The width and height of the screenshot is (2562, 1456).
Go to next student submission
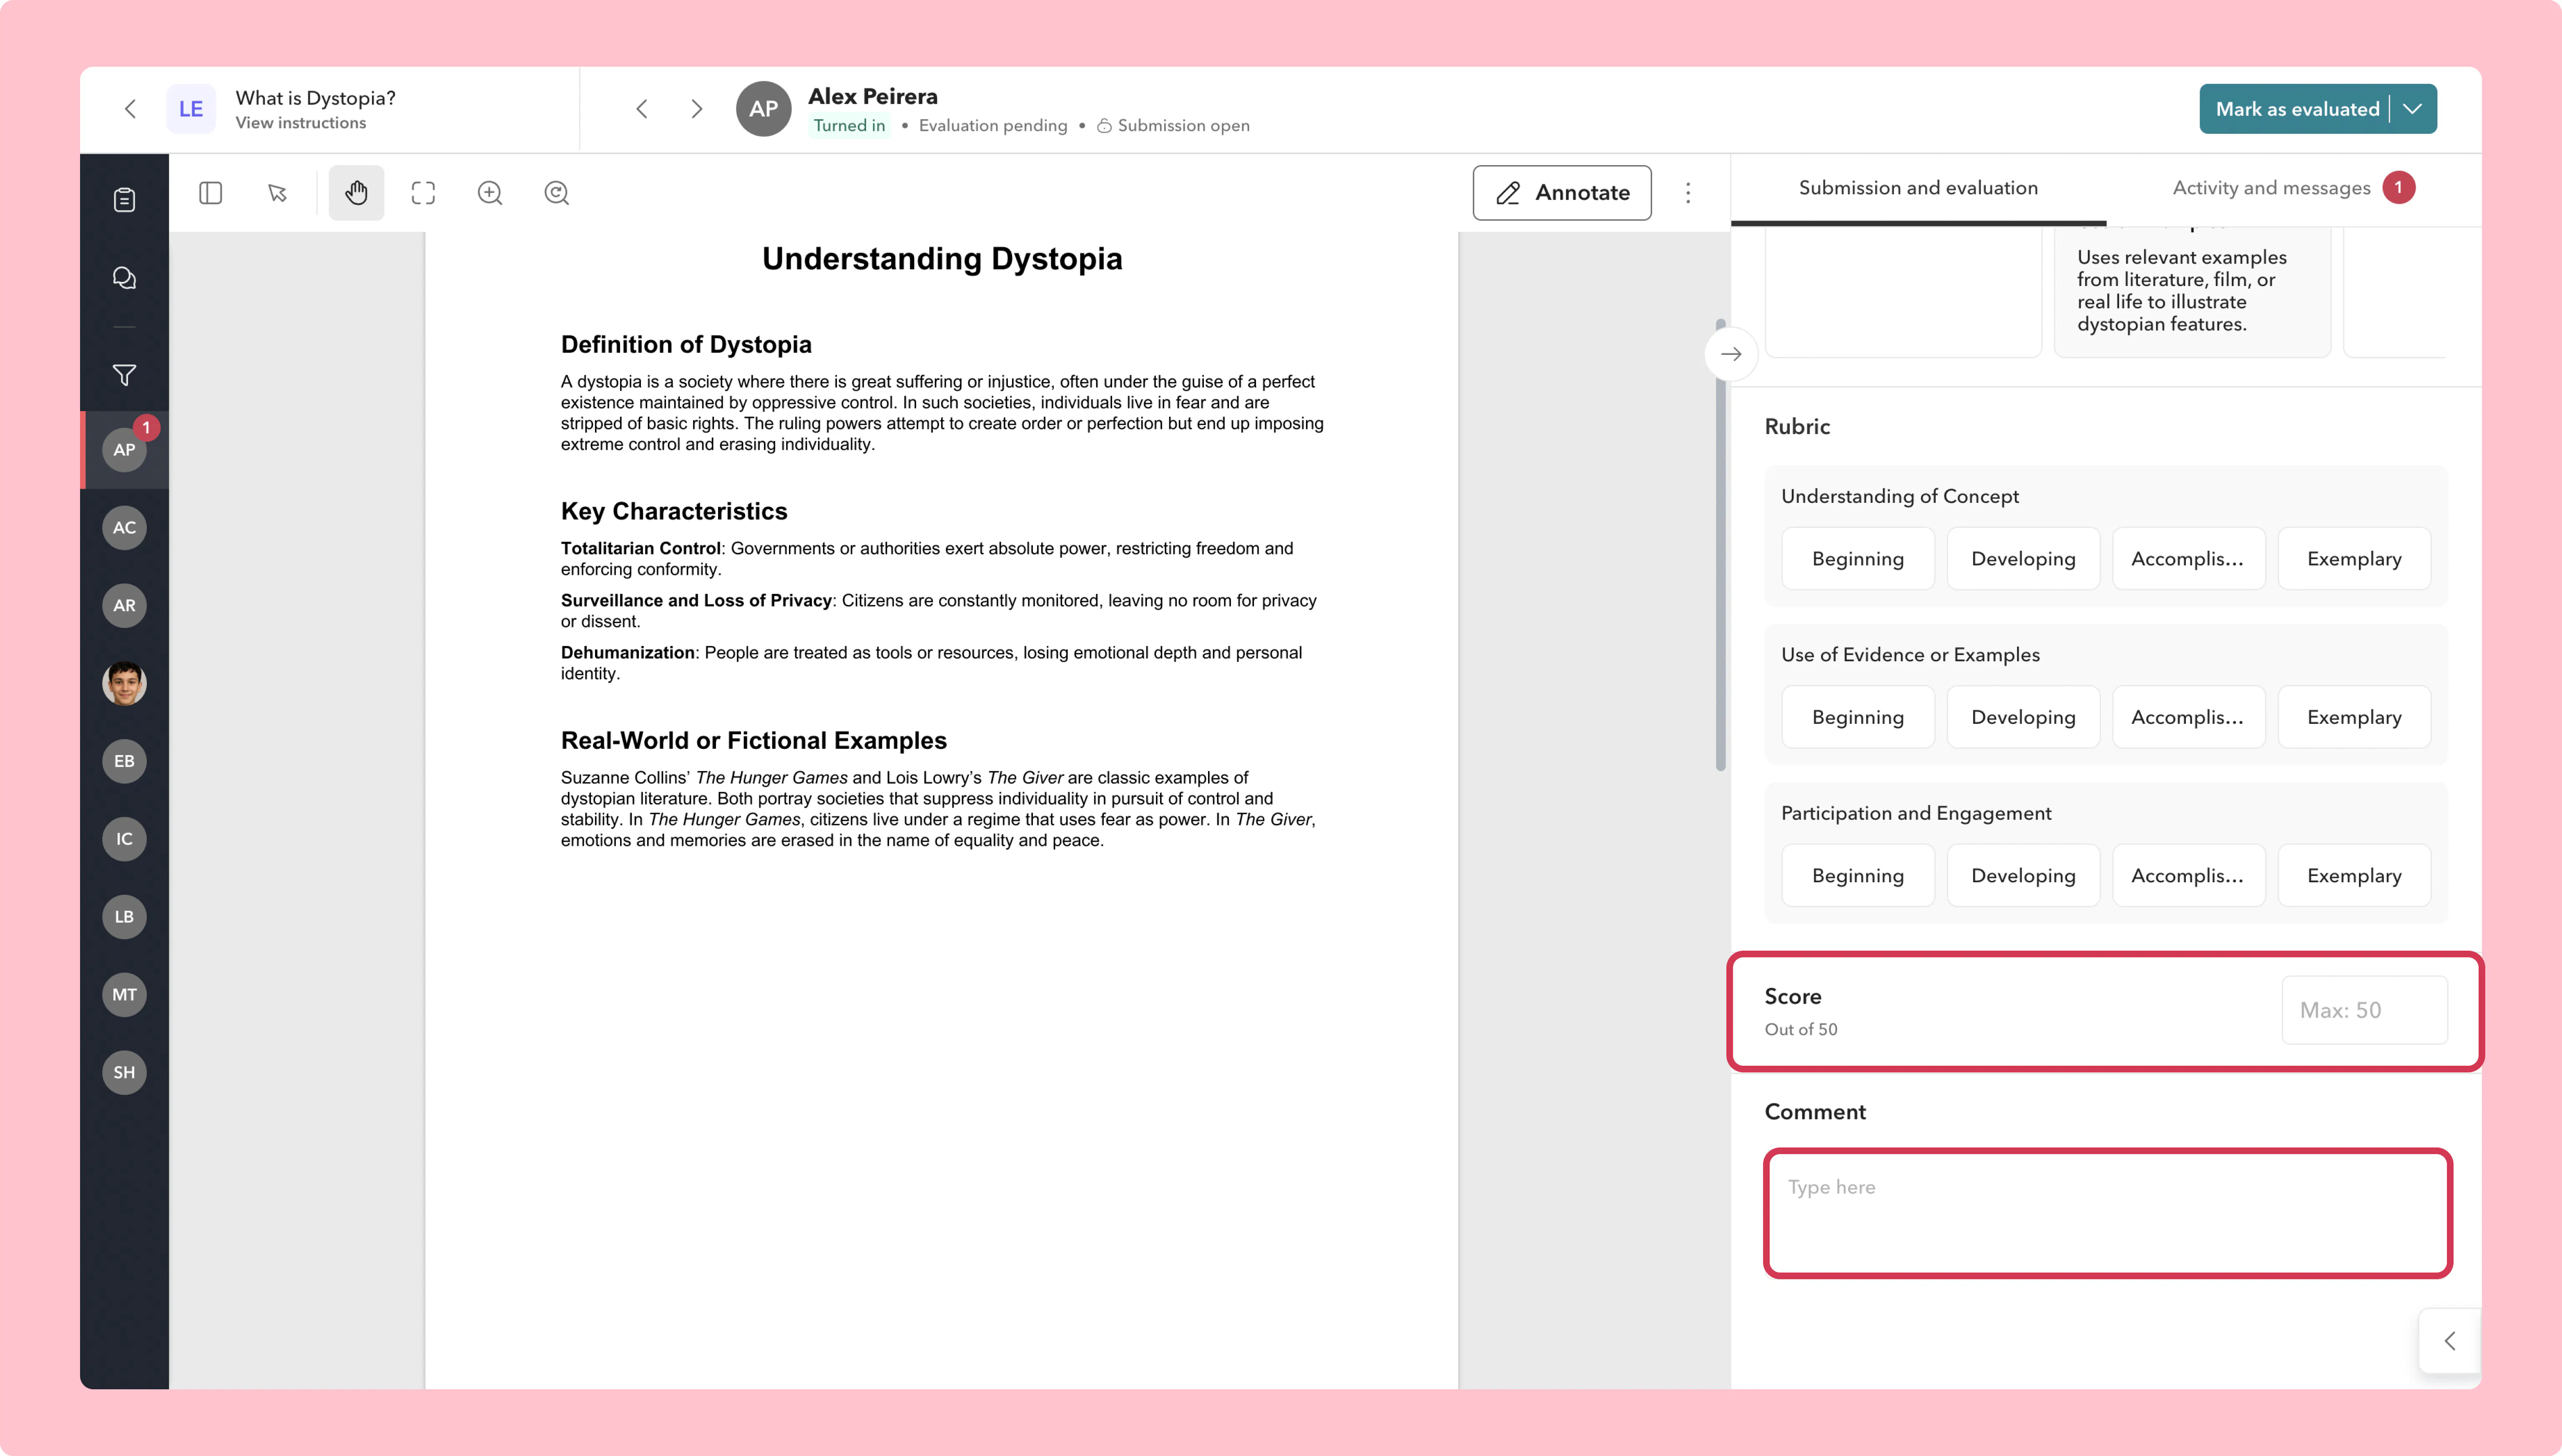[697, 109]
